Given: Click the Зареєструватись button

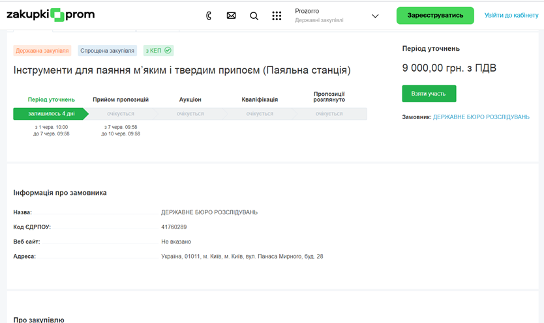Looking at the screenshot, I should coord(435,16).
